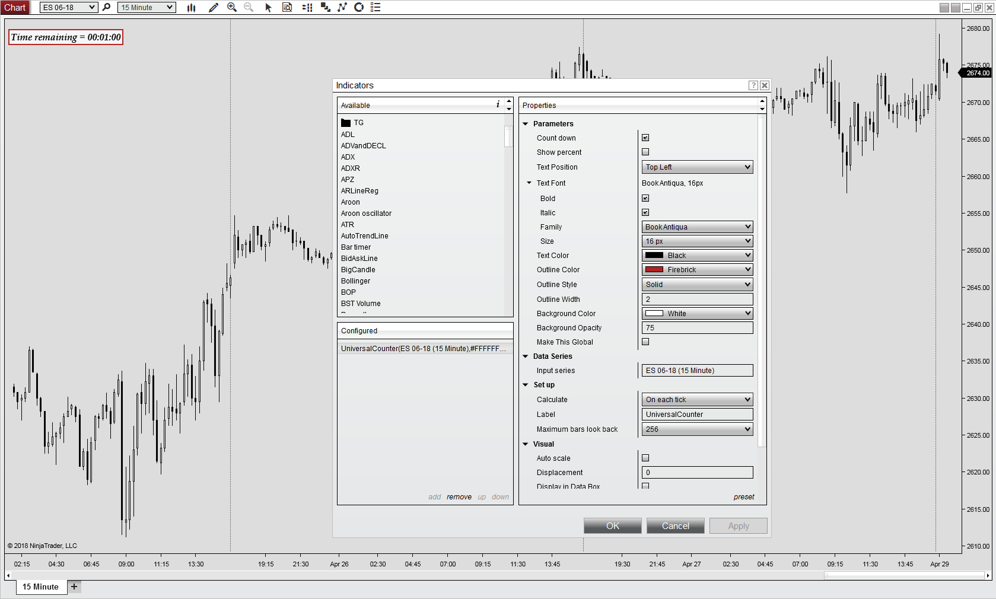
Task: Select the 15 Minute chart tab
Action: point(40,587)
